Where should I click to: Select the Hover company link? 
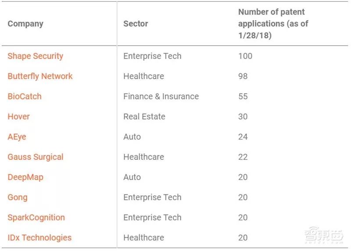[19, 117]
